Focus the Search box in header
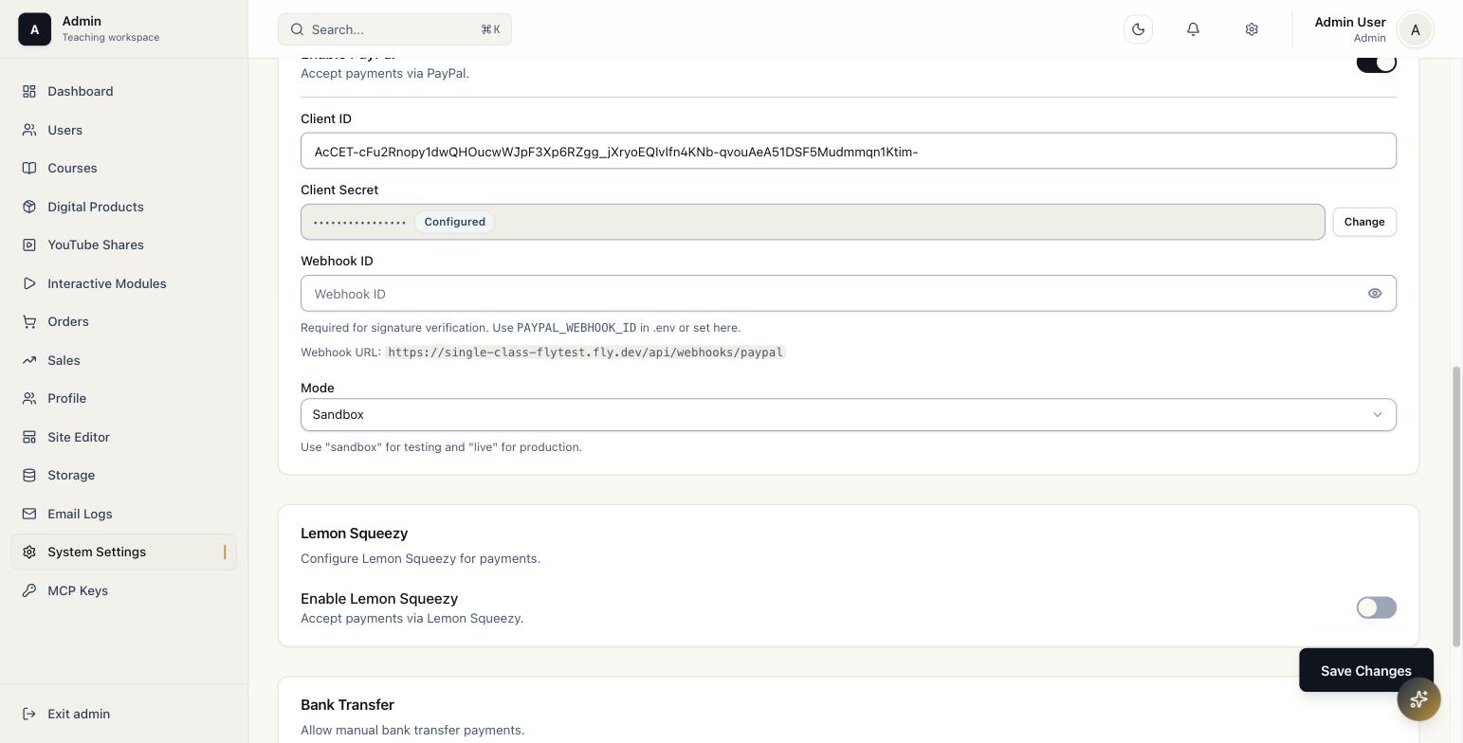Viewport: 1463px width, 743px height. (x=394, y=29)
